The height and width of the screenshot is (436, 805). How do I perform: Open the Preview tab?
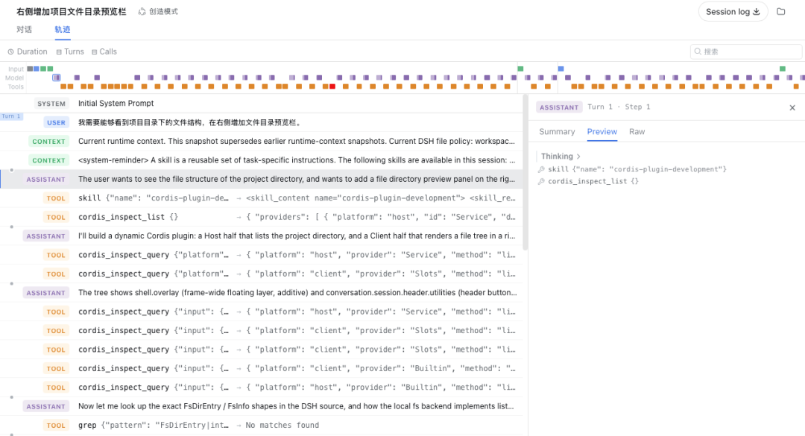(602, 131)
